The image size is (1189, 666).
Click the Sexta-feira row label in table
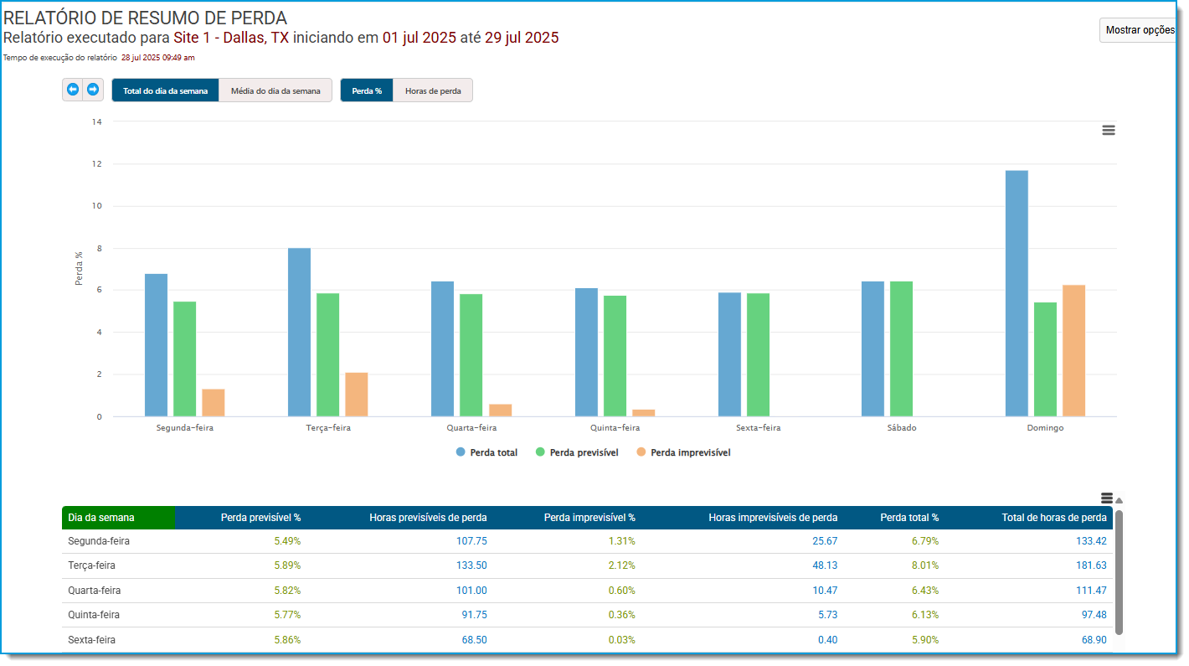(91, 640)
